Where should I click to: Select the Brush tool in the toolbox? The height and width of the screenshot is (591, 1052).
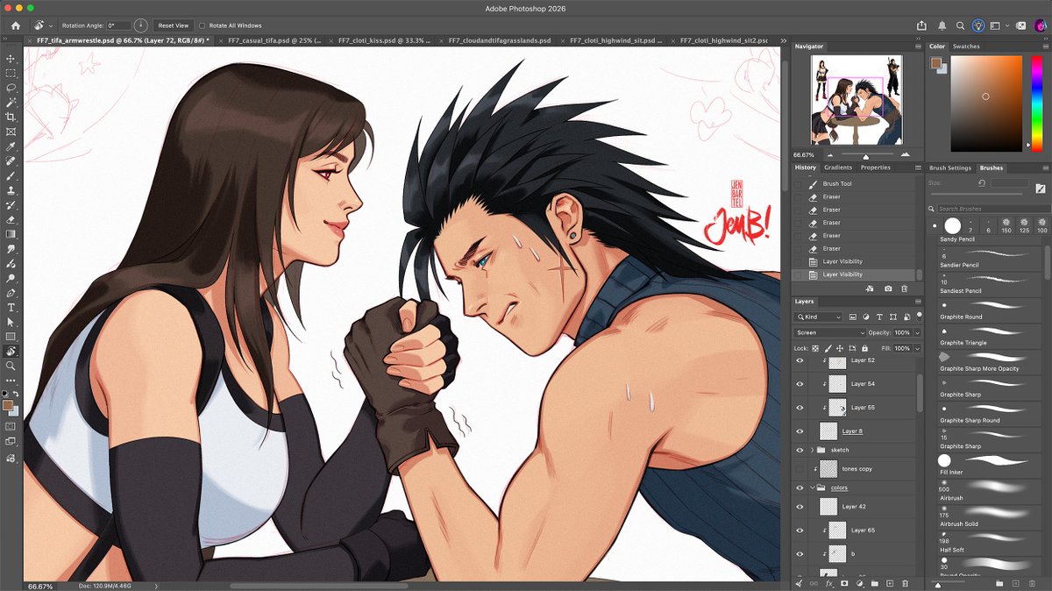[11, 175]
